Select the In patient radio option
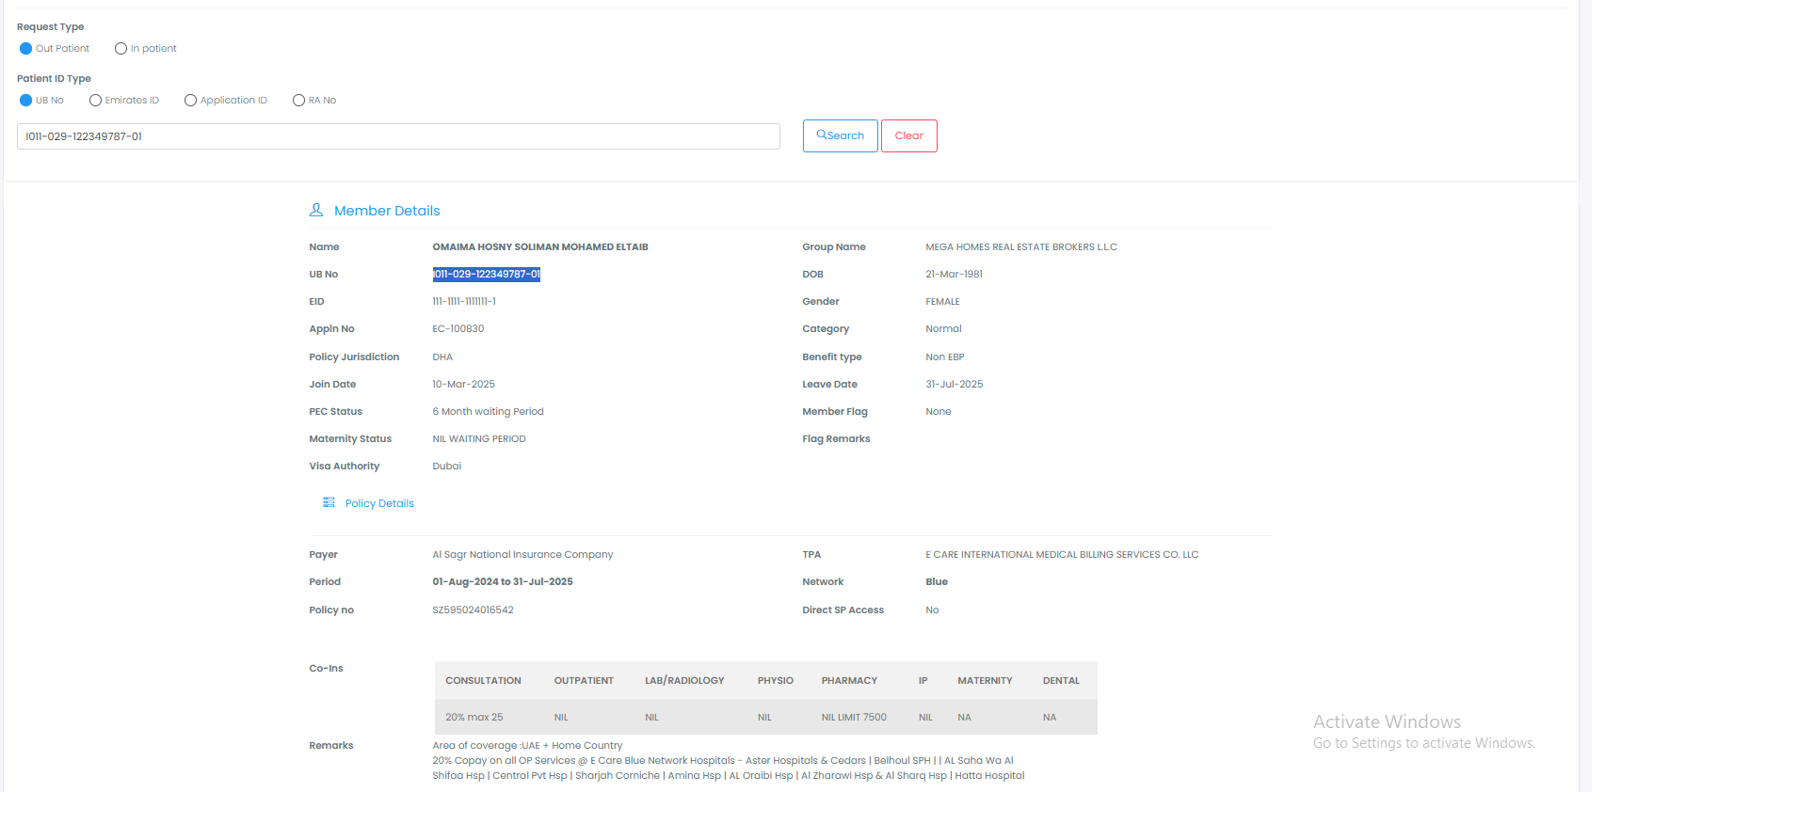 (120, 49)
